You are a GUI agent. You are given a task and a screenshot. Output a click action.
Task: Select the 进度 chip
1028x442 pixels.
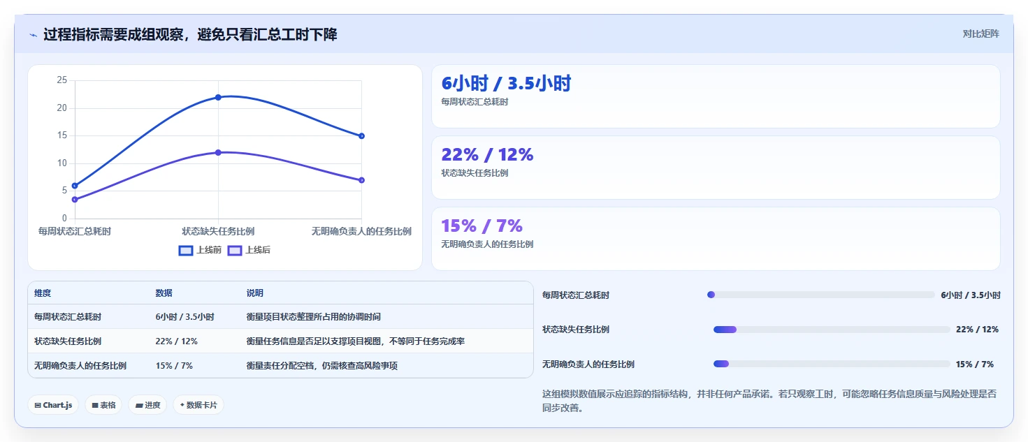click(147, 405)
